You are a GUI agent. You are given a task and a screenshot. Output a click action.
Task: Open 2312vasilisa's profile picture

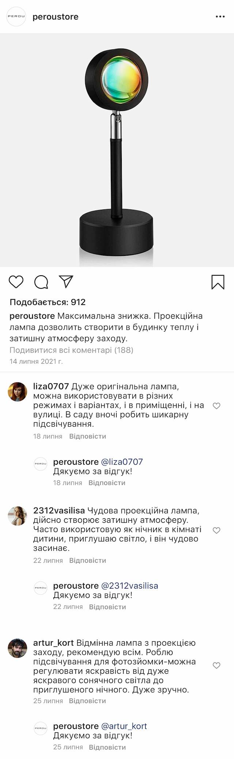click(x=18, y=516)
